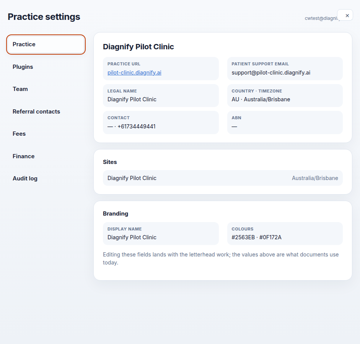Image resolution: width=360 pixels, height=344 pixels.
Task: Select the Practice settings section
Action: pos(46,44)
